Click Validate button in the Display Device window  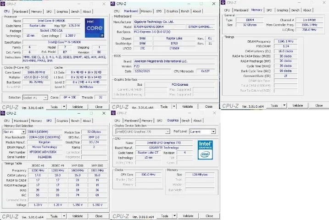click(188, 216)
